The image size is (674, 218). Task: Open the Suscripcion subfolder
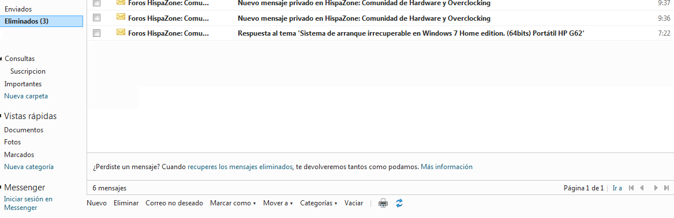tap(28, 71)
